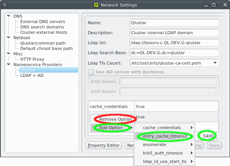This screenshot has height=166, width=230.
Task: Enable Use AD server with Kerberos
Action: [91, 72]
